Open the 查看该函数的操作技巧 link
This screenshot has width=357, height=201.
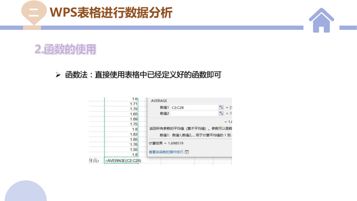(x=166, y=152)
